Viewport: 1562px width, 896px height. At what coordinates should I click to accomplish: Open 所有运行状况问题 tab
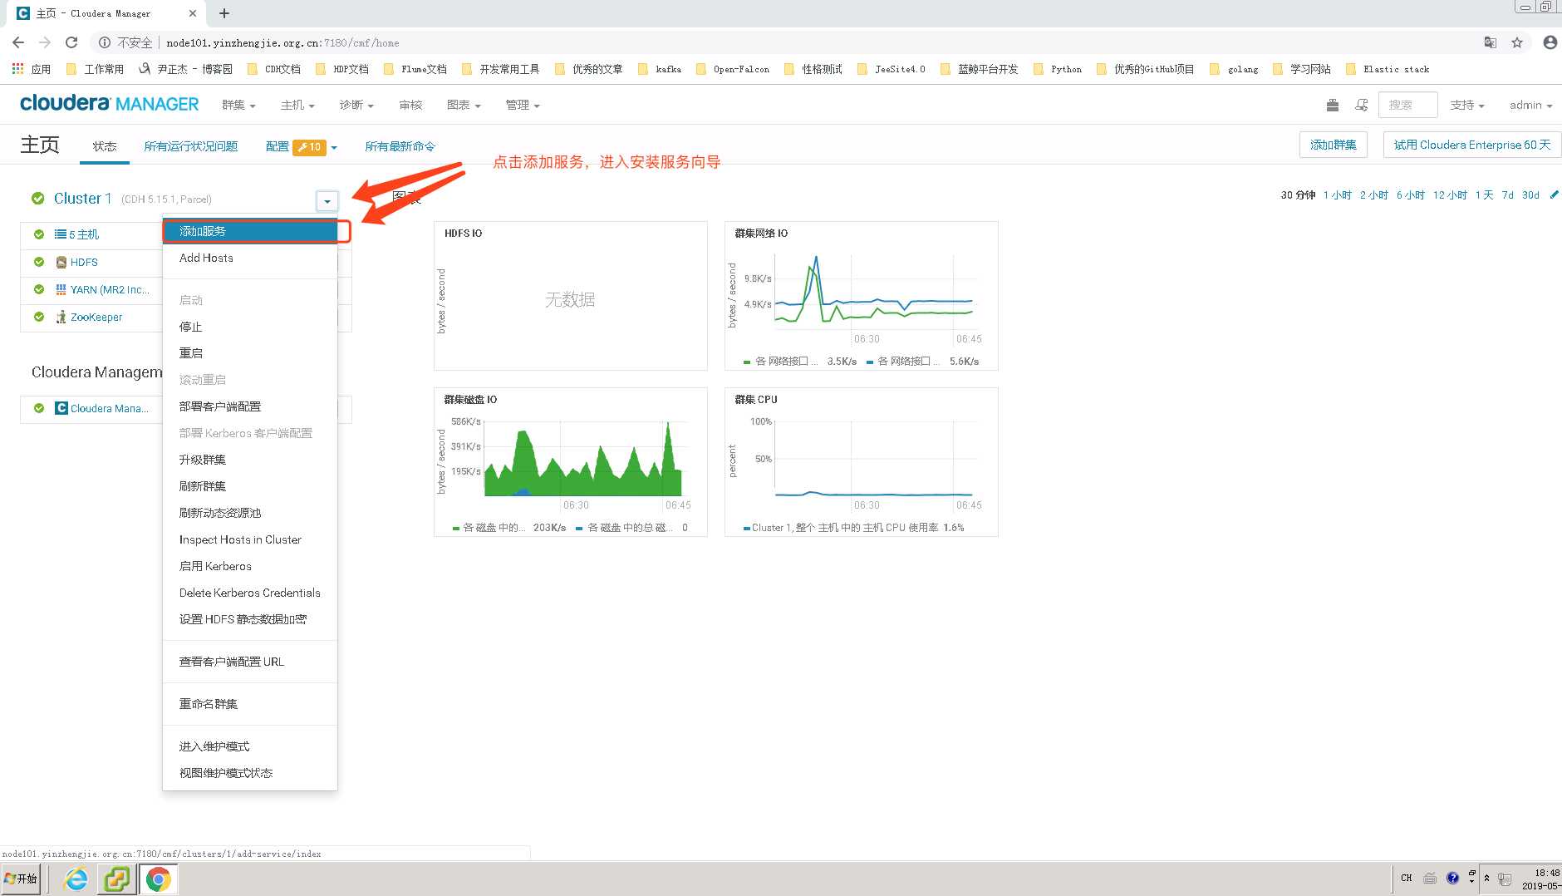click(191, 146)
